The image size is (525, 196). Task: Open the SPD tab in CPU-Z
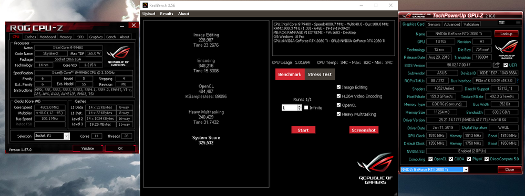[x=80, y=37]
